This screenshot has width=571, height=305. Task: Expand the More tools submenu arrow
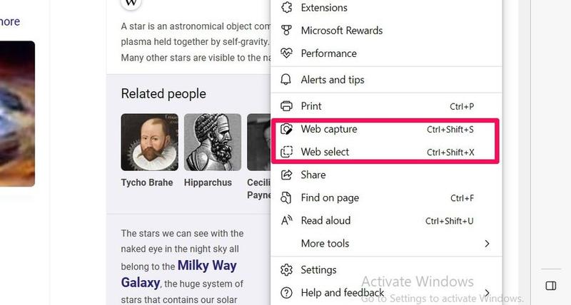click(x=487, y=244)
